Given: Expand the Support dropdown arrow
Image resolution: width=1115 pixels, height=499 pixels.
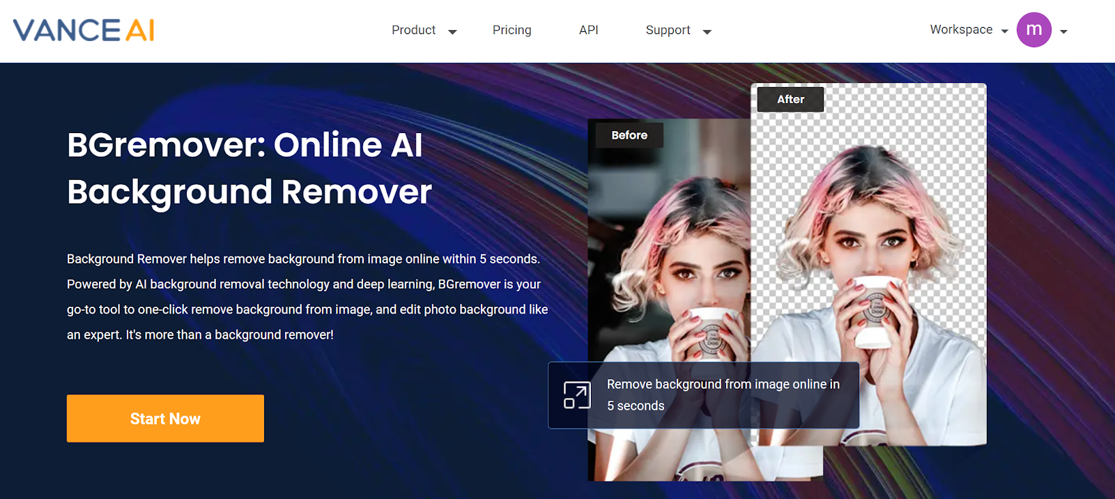Looking at the screenshot, I should (707, 31).
